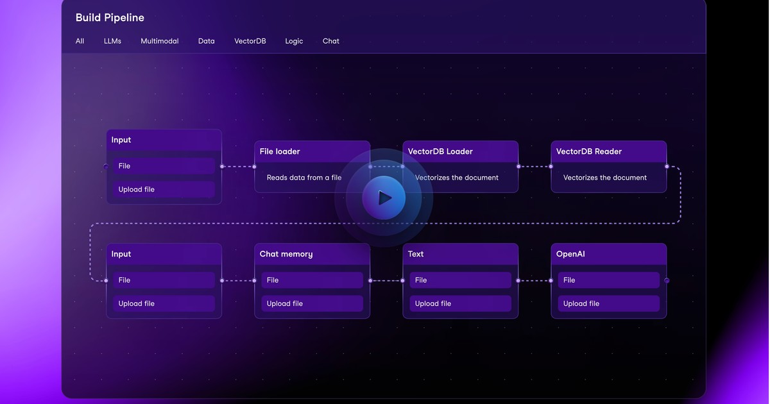Click File field in Text node
770x404 pixels.
click(x=461, y=280)
